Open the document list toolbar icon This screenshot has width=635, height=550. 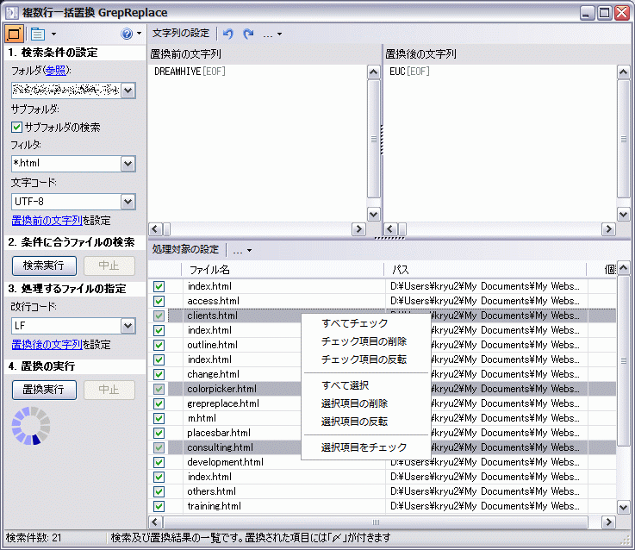click(38, 34)
